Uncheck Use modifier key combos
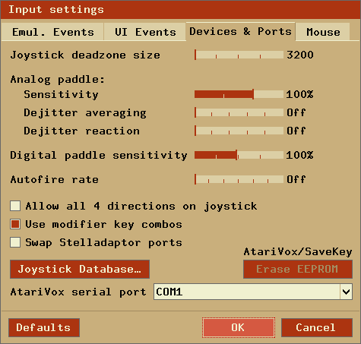Screen dimensions: 361x344 click(x=15, y=224)
